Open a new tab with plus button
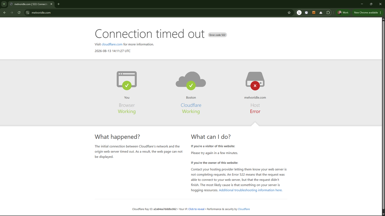385x216 pixels. [x=58, y=4]
